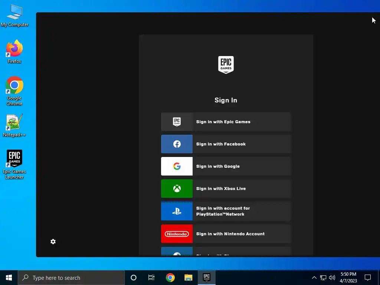The image size is (380, 285).
Task: Open the notification center icon
Action: click(x=368, y=278)
